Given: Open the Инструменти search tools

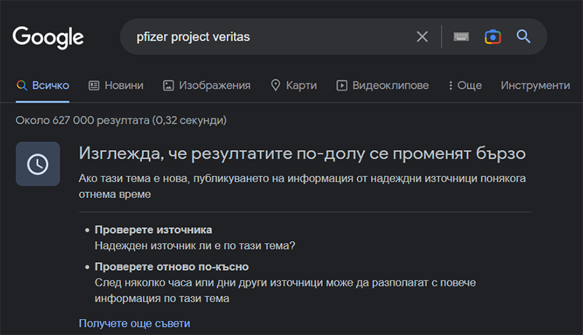Looking at the screenshot, I should (x=535, y=85).
